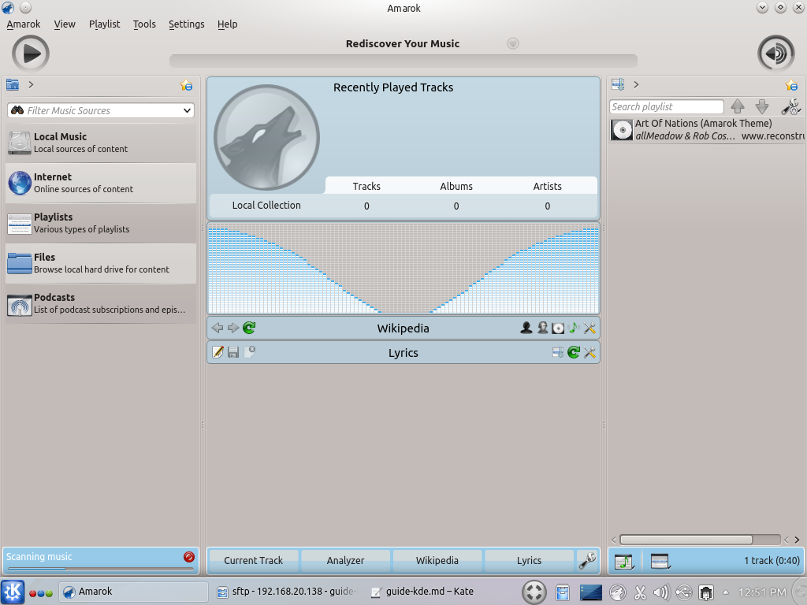
Task: Abort the Scanning music operation
Action: tap(189, 557)
